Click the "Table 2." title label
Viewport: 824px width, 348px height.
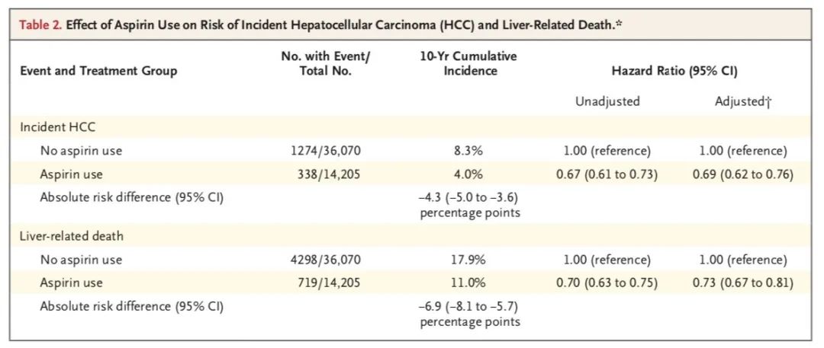click(40, 25)
